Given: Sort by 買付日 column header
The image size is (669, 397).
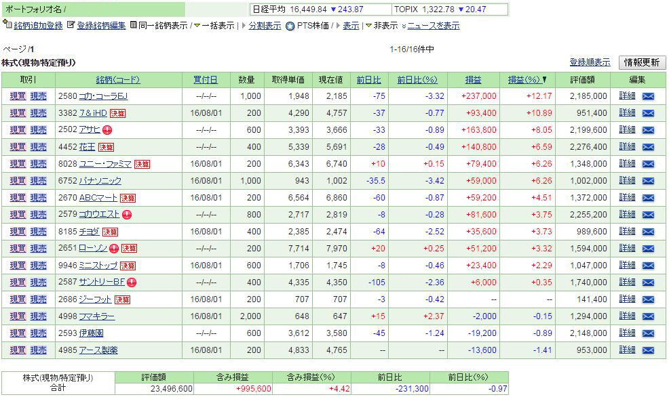Looking at the screenshot, I should click(x=206, y=80).
